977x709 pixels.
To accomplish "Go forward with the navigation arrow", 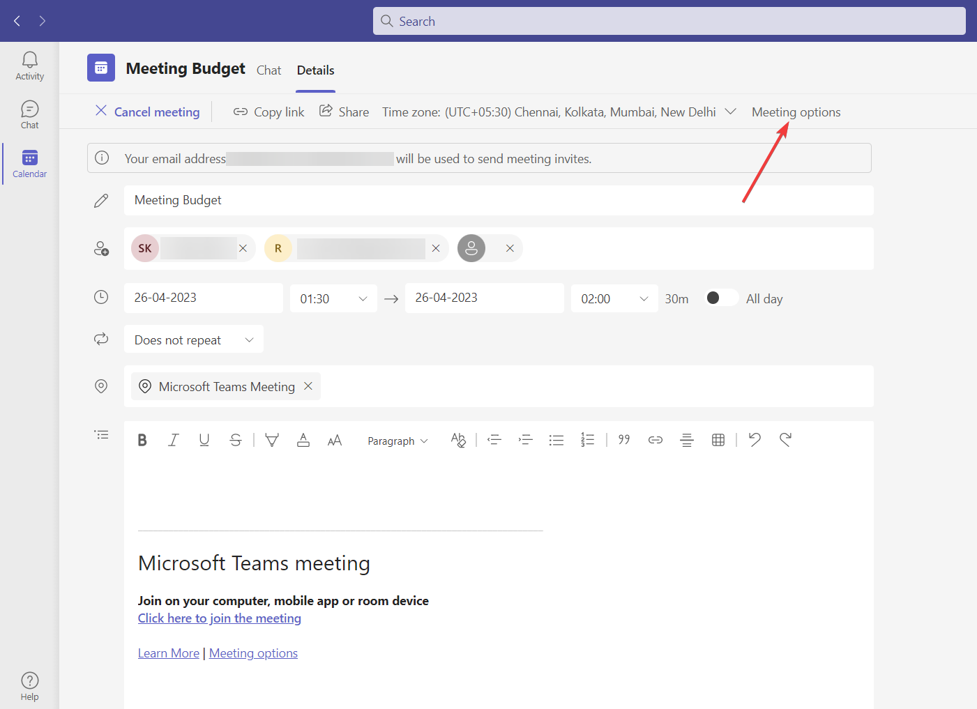I will 43,21.
